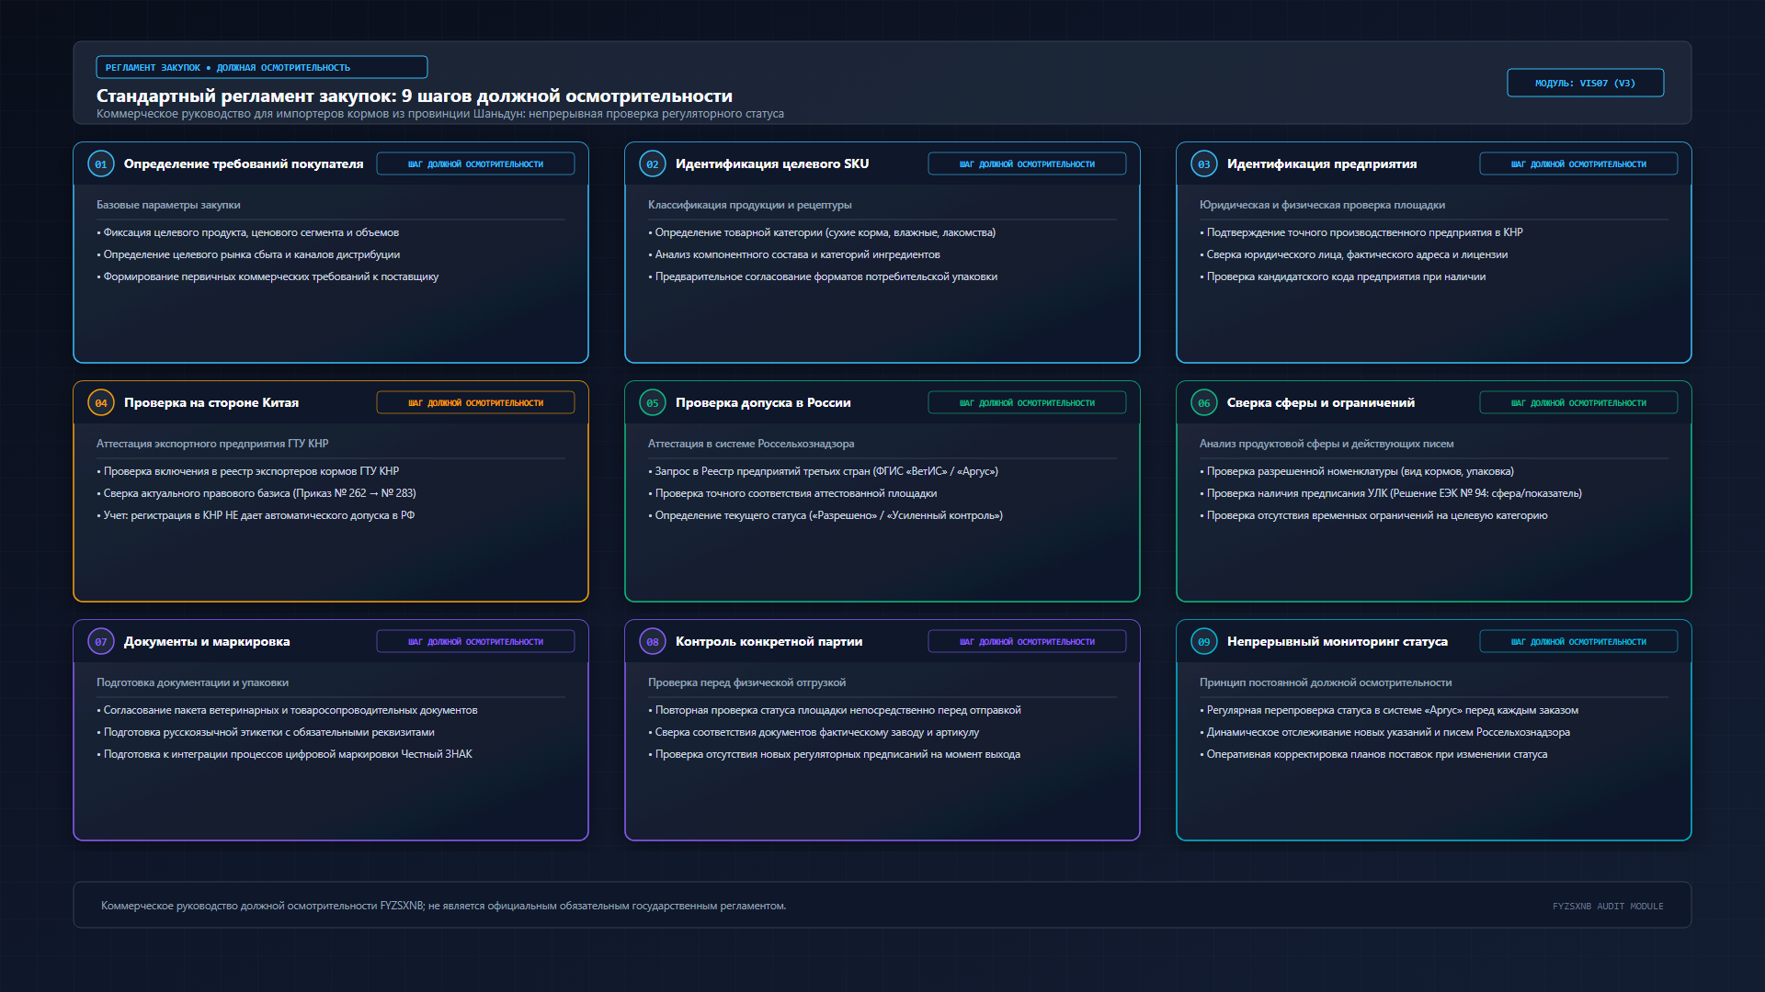Click the step 06 number badge
The width and height of the screenshot is (1765, 992).
[x=1204, y=403]
